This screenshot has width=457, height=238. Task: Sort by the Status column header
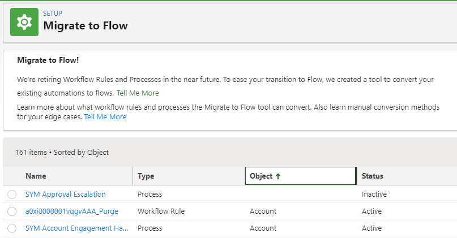373,176
